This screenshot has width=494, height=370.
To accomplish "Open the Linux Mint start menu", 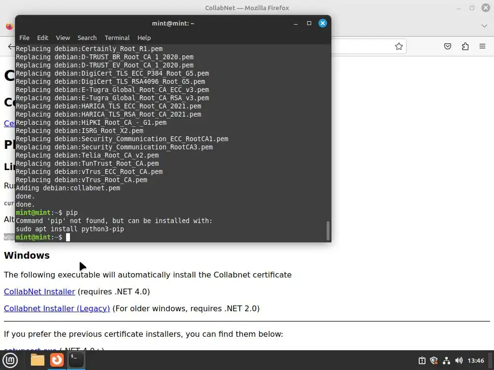I will click(x=11, y=360).
